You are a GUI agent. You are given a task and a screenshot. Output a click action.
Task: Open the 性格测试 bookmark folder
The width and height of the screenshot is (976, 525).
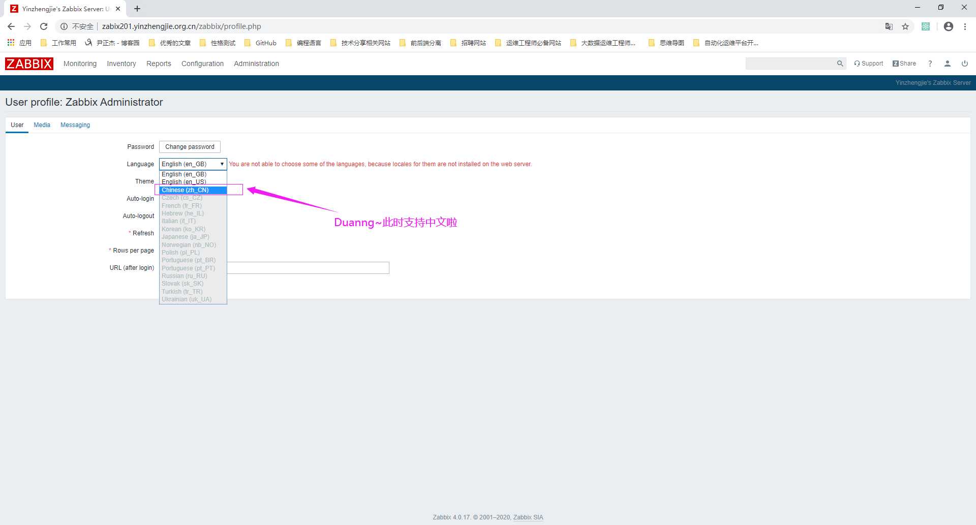(218, 43)
